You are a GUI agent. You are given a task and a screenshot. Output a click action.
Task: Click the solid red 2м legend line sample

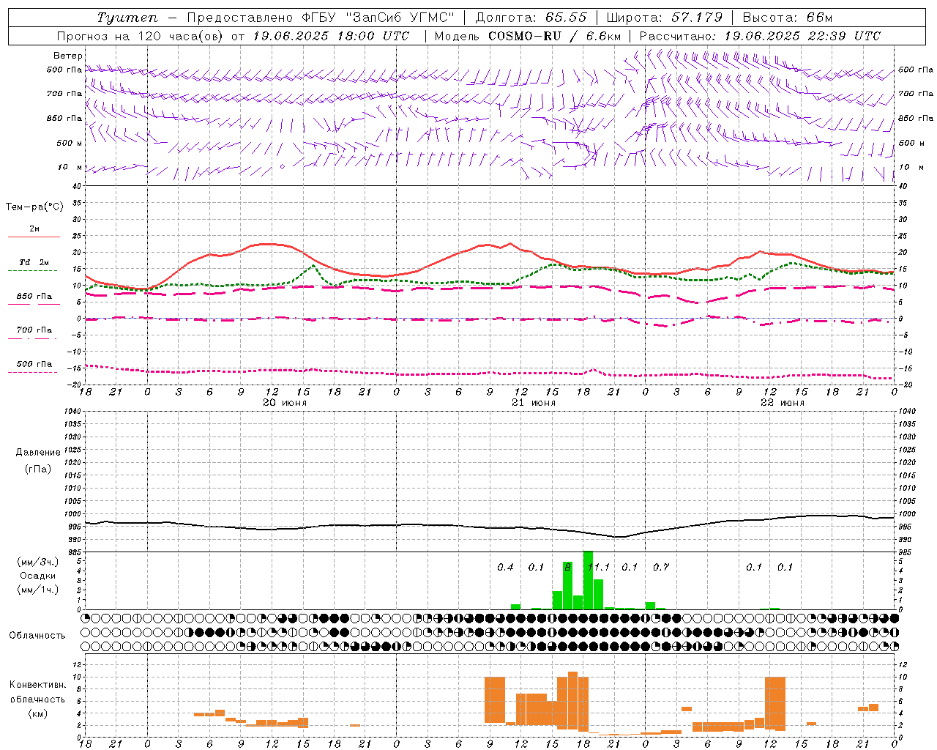click(x=34, y=237)
